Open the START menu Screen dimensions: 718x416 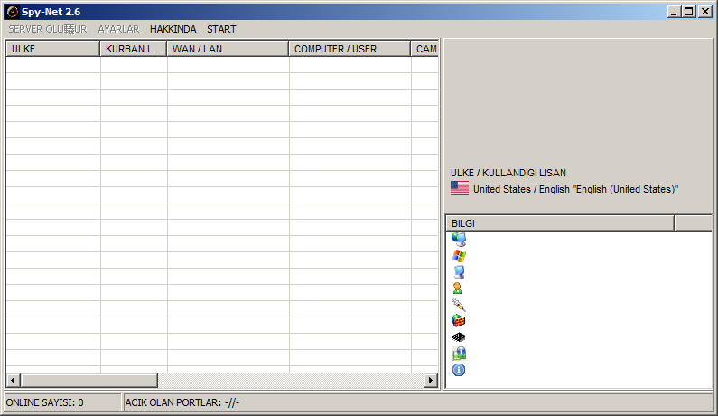pos(221,29)
